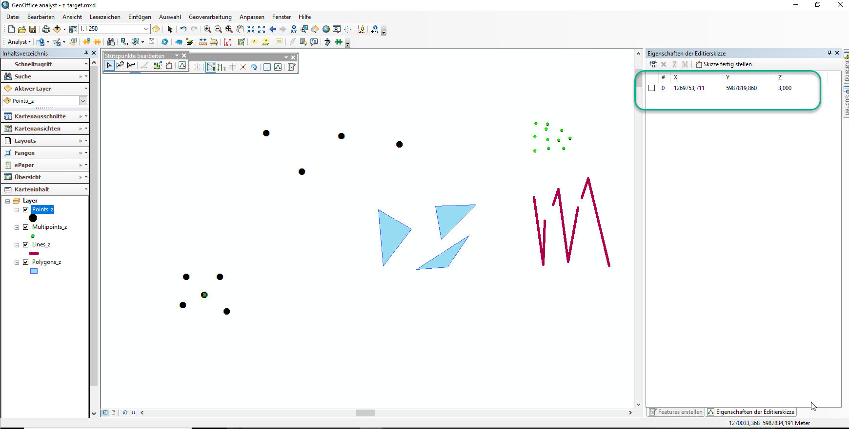Click the Go to XY icon
The image size is (849, 429).
tap(294, 29)
